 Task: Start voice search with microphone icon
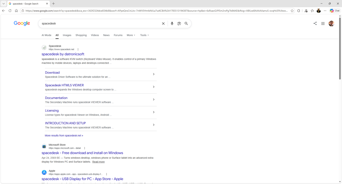172,24
